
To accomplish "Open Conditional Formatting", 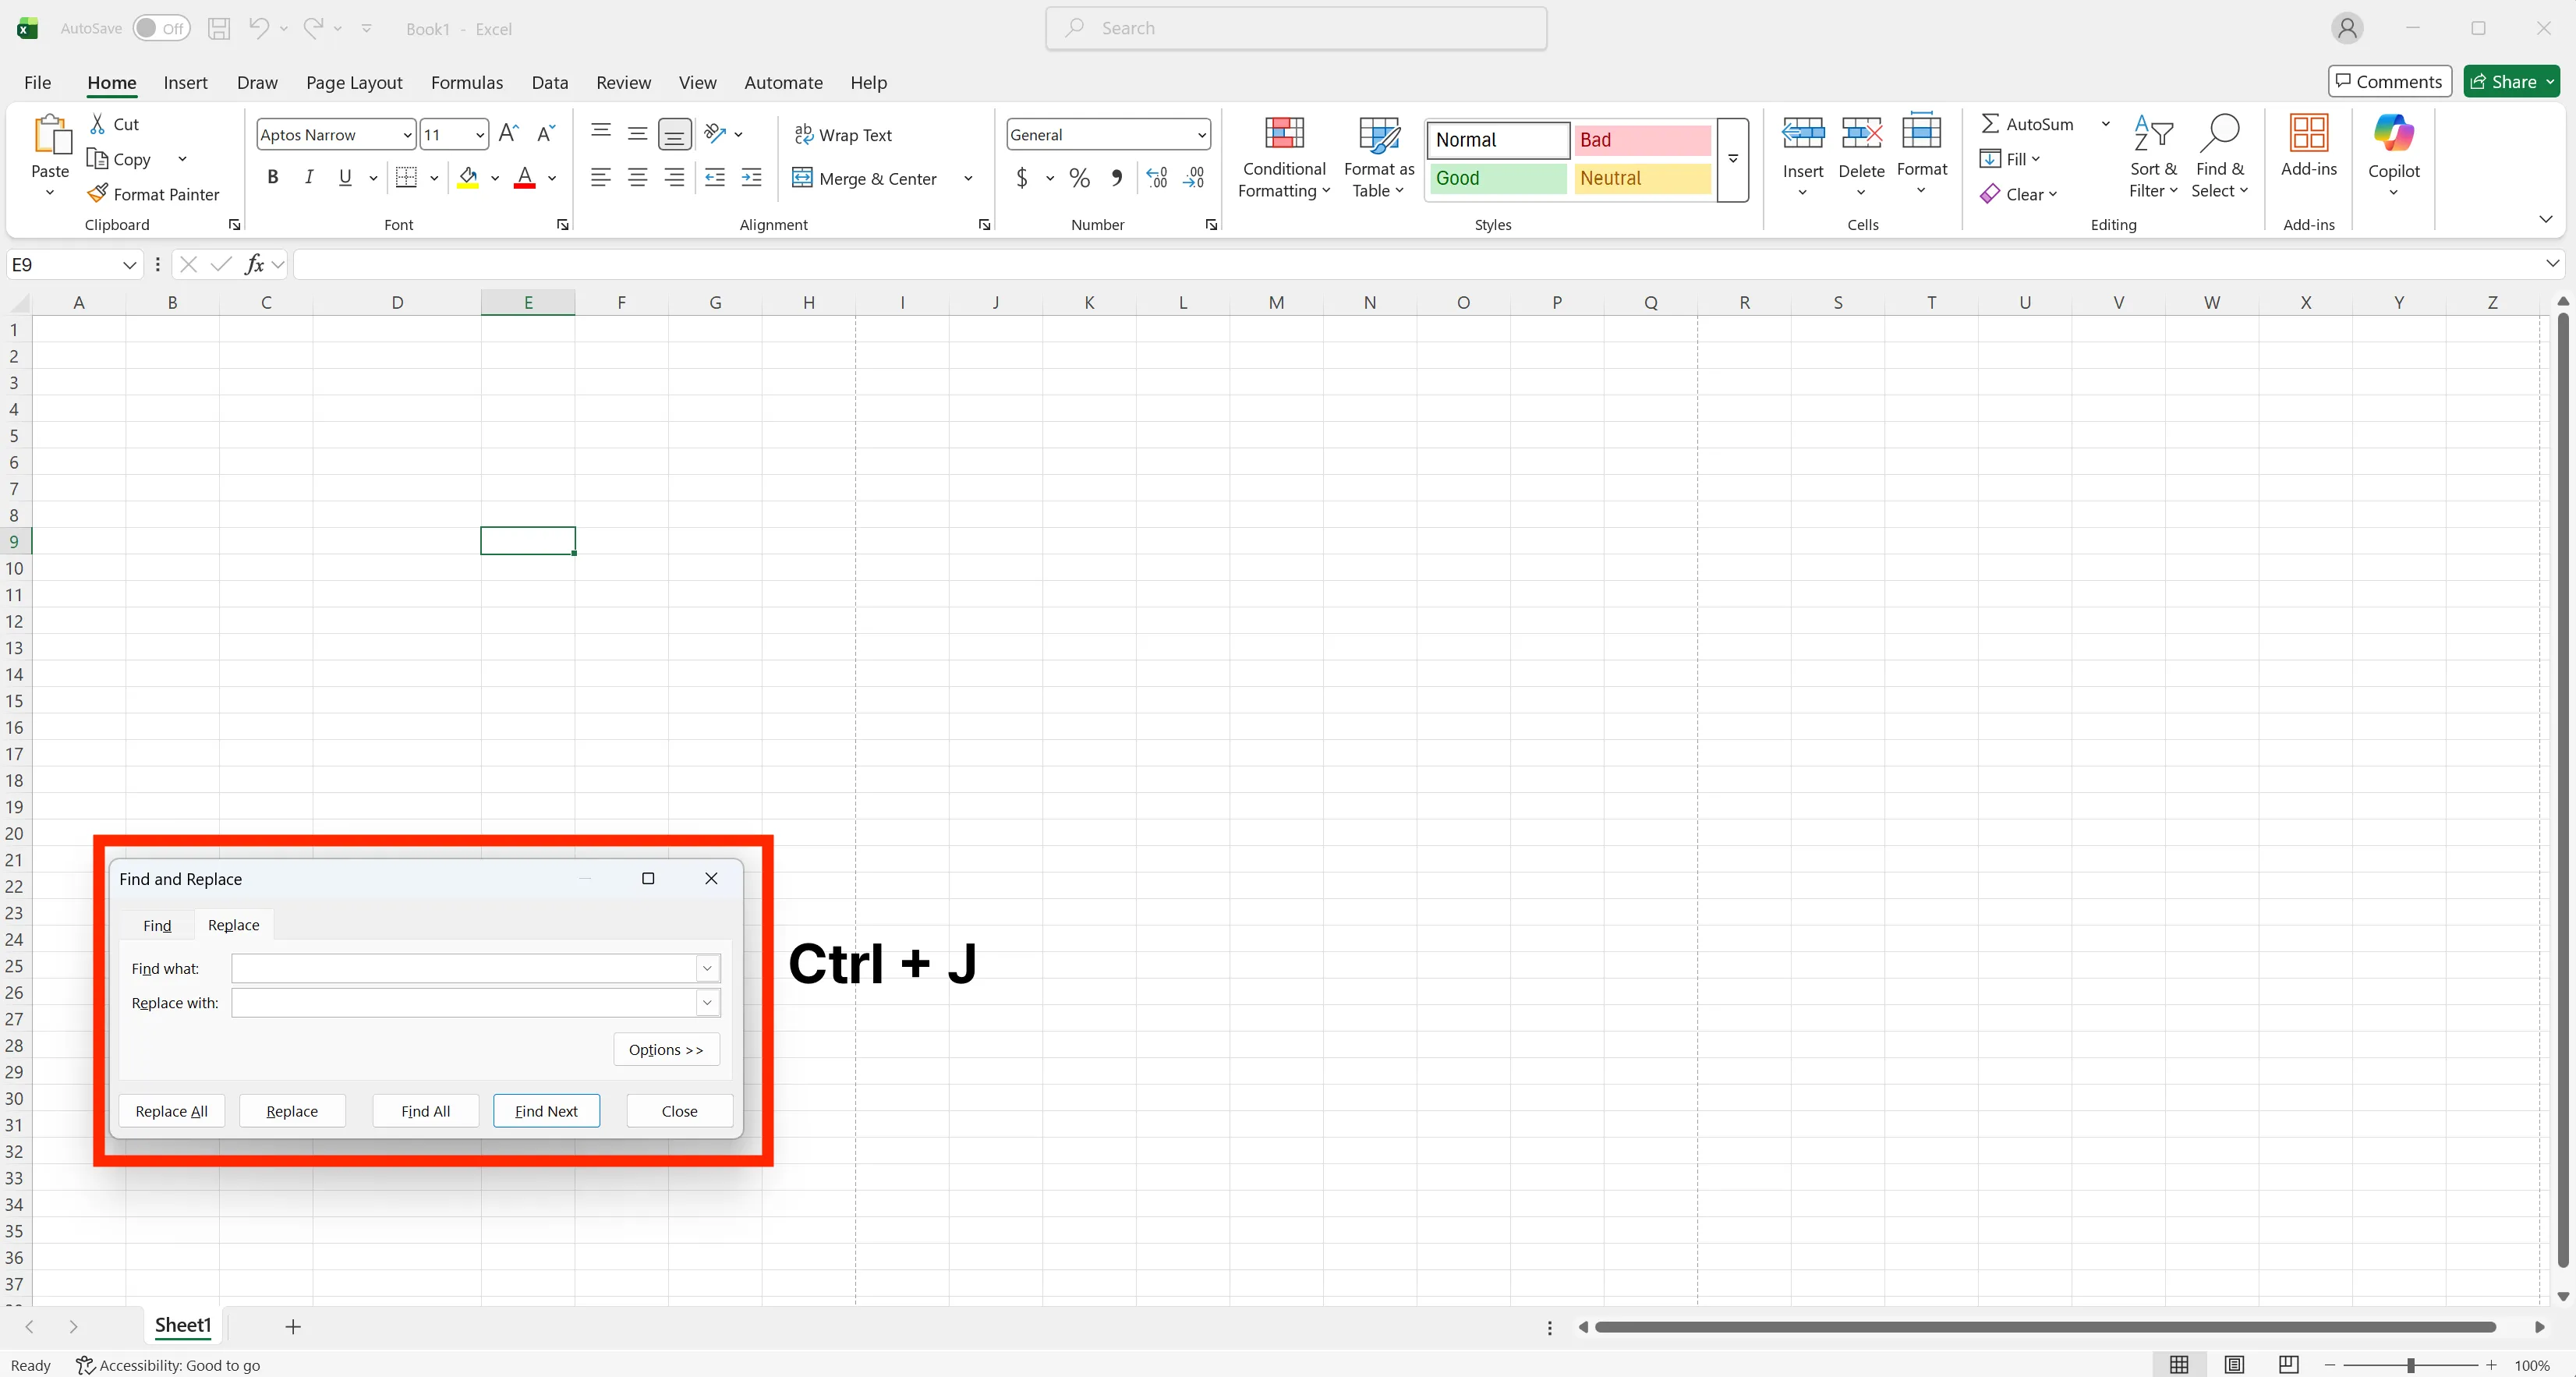I will pos(1284,158).
